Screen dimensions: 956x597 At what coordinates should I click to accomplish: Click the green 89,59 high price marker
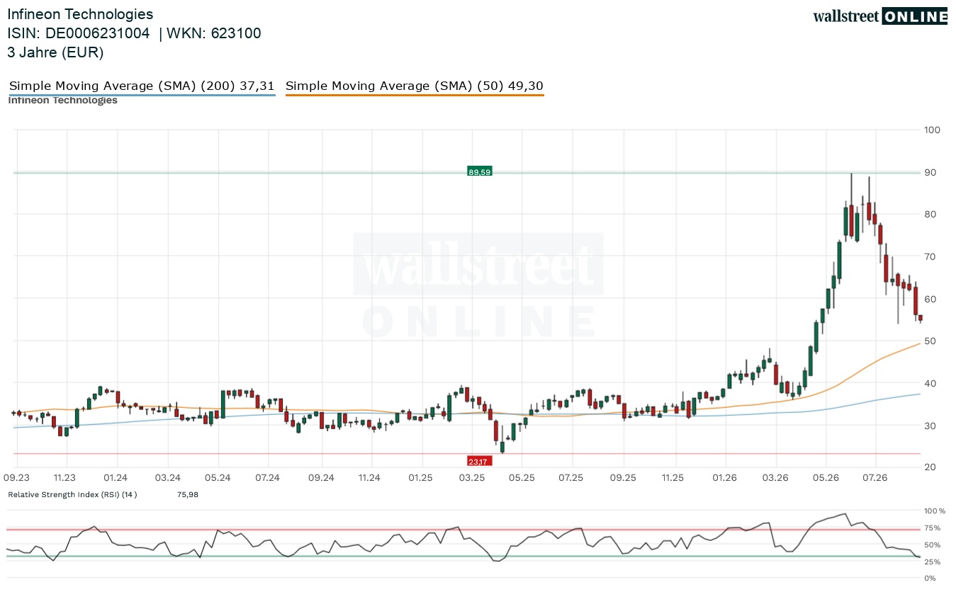coord(480,171)
